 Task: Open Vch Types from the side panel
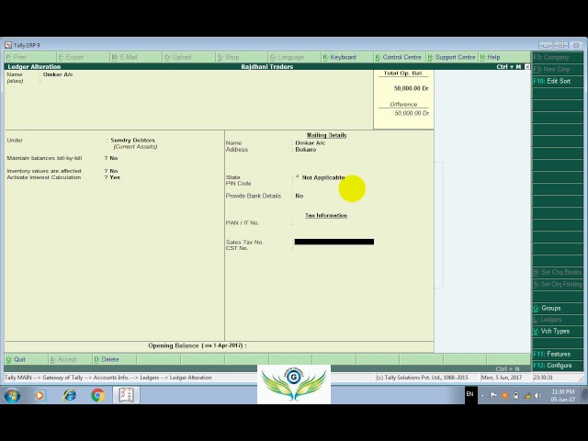[558, 331]
